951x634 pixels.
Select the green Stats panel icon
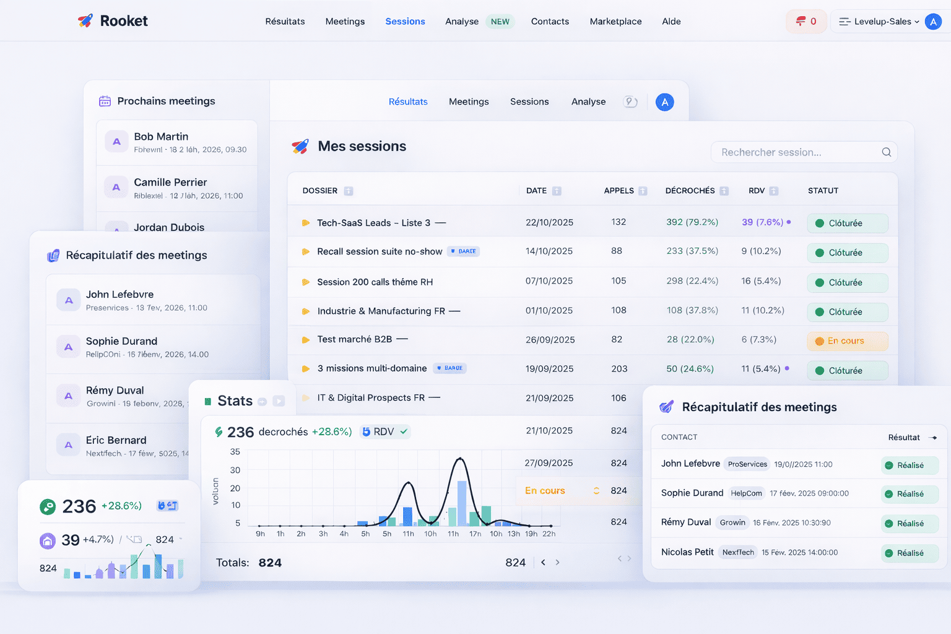(x=207, y=401)
